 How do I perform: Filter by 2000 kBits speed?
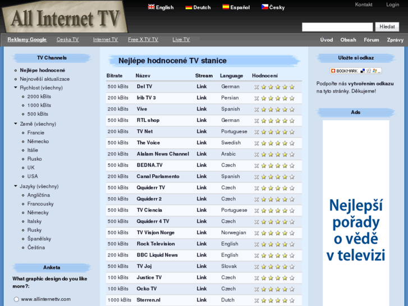(39, 97)
